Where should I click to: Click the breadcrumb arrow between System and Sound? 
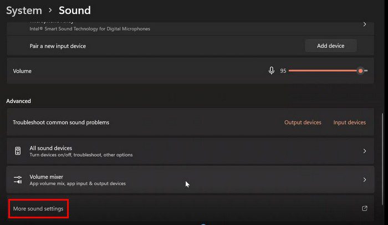[50, 11]
